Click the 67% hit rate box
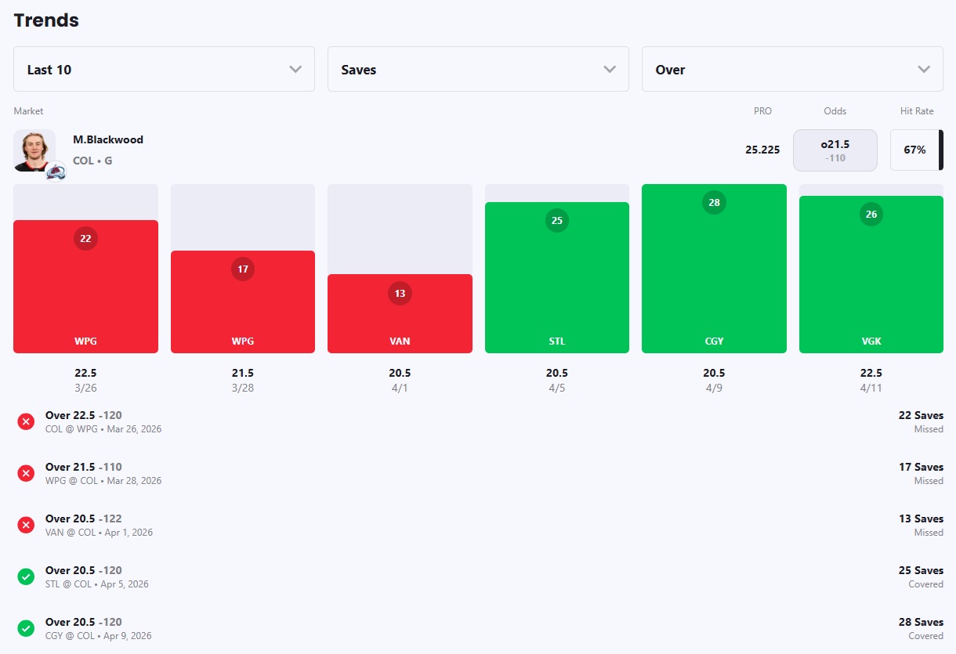This screenshot has width=956, height=654. pyautogui.click(x=914, y=150)
